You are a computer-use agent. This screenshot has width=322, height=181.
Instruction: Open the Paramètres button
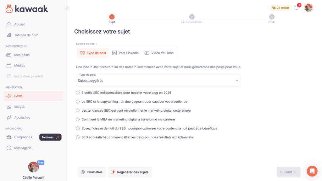click(x=92, y=172)
